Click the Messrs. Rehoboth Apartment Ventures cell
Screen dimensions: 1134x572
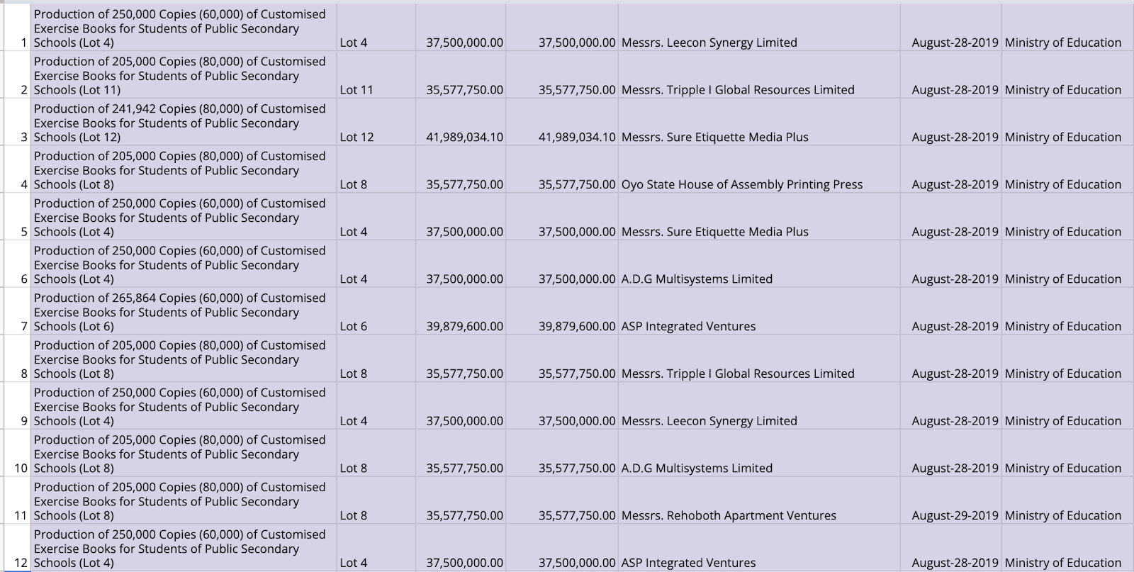(x=729, y=515)
